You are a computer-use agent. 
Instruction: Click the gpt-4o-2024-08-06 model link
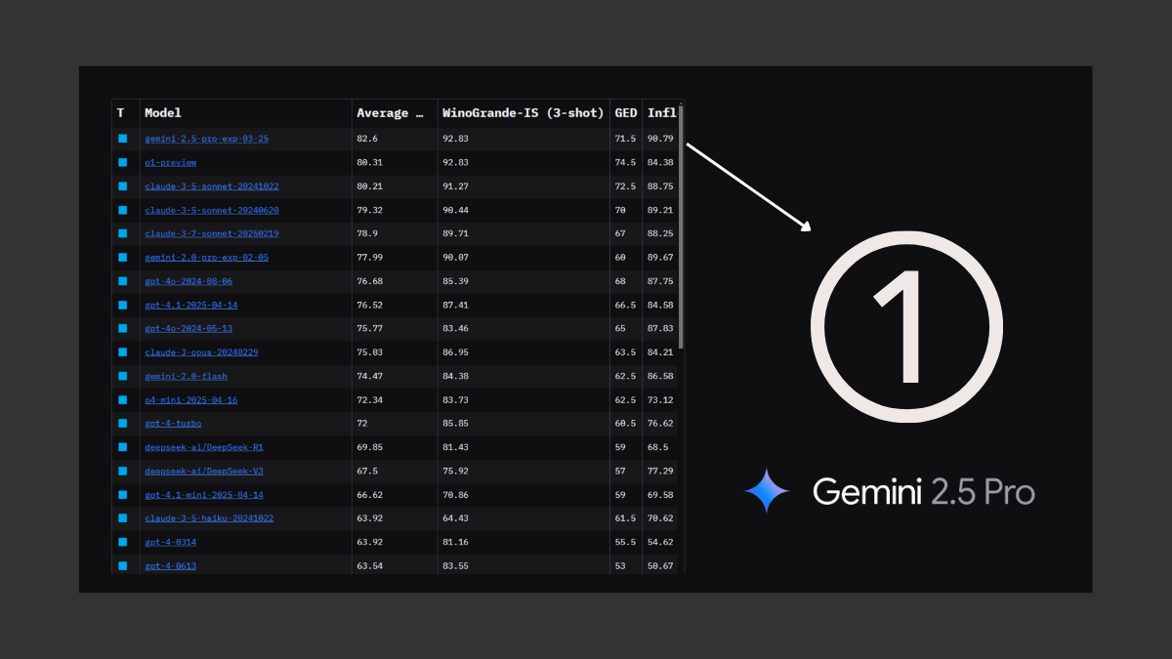tap(188, 281)
